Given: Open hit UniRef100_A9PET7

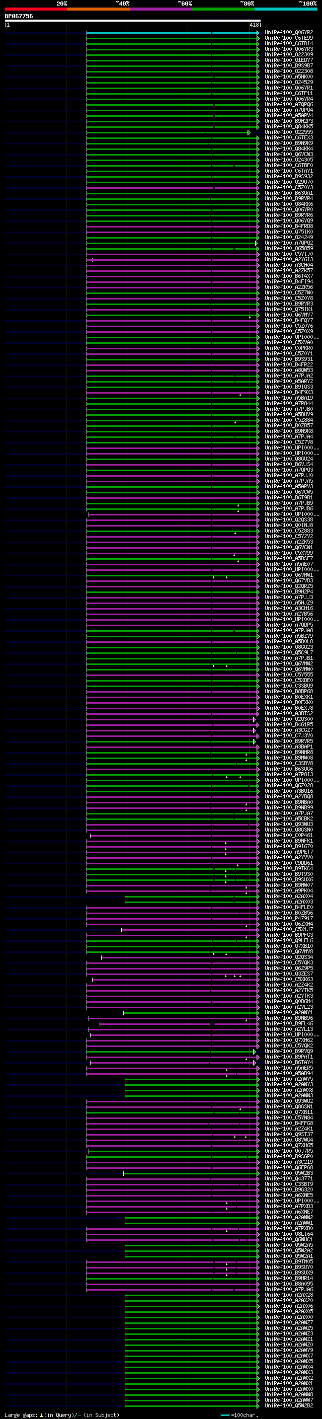Looking at the screenshot, I should click(x=289, y=852).
